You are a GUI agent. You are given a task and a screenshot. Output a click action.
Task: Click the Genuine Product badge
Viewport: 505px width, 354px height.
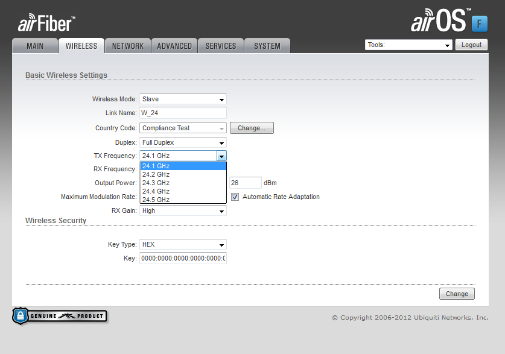tap(60, 315)
